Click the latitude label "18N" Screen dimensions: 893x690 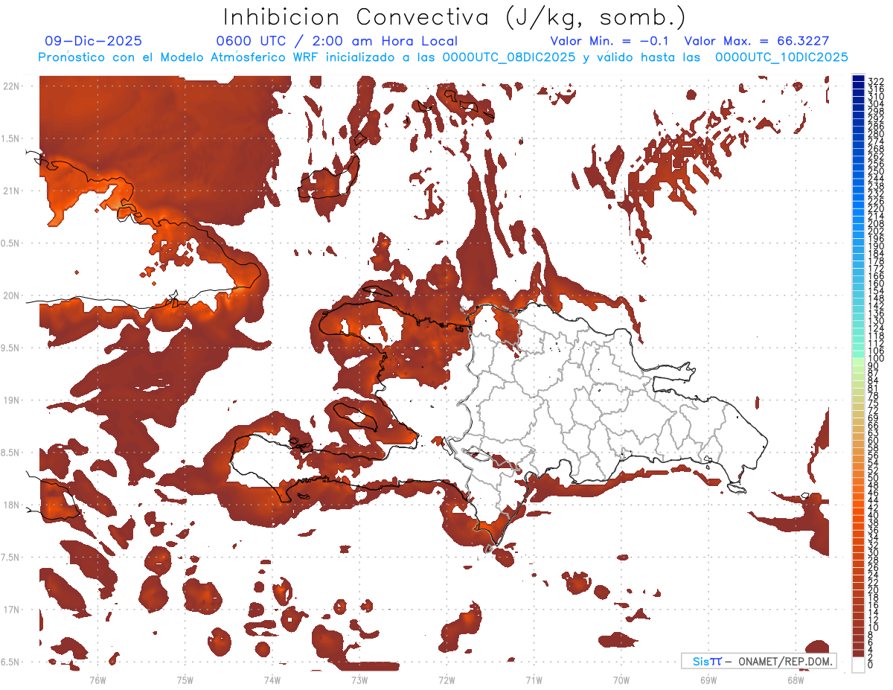point(11,505)
